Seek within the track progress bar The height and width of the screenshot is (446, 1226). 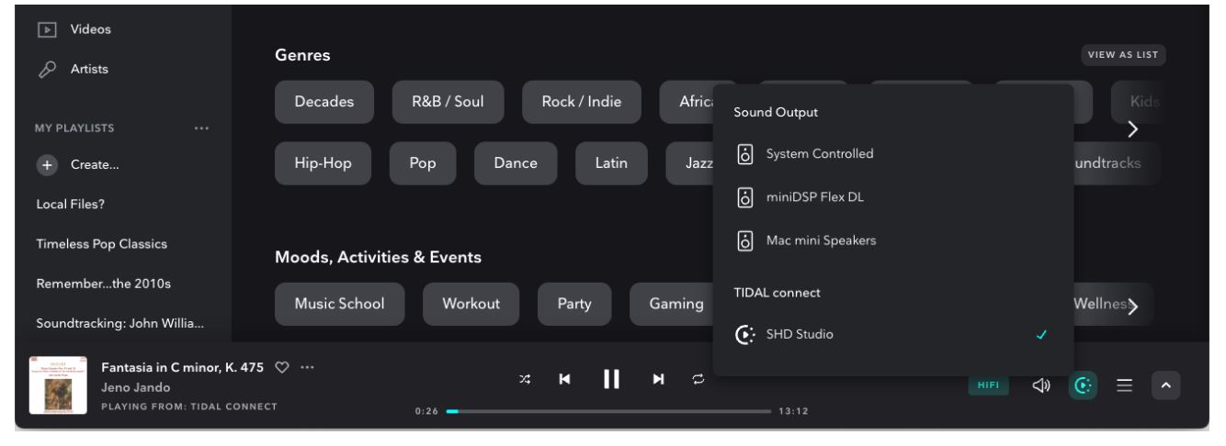[608, 411]
